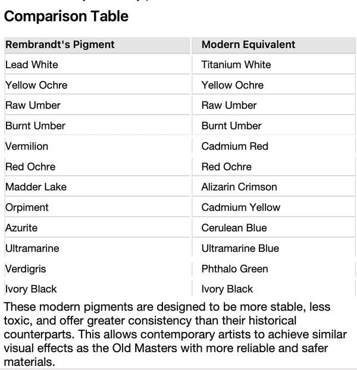357x370 pixels.
Task: Select "Ivory Black" in the Modern Equivalent column
Action: pyautogui.click(x=227, y=289)
